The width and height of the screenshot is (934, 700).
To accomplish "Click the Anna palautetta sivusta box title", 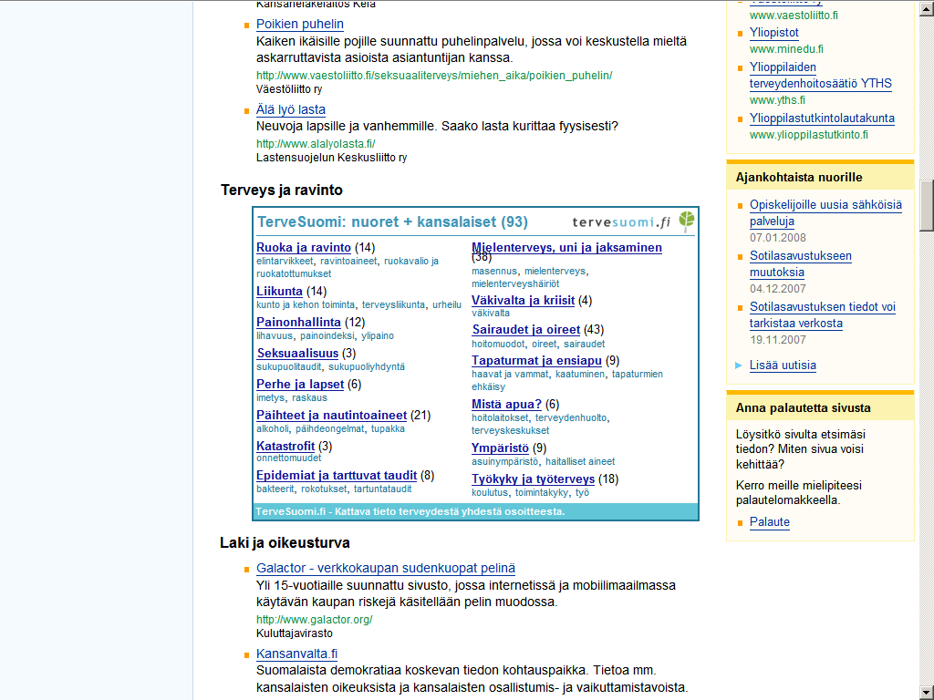I will 803,408.
